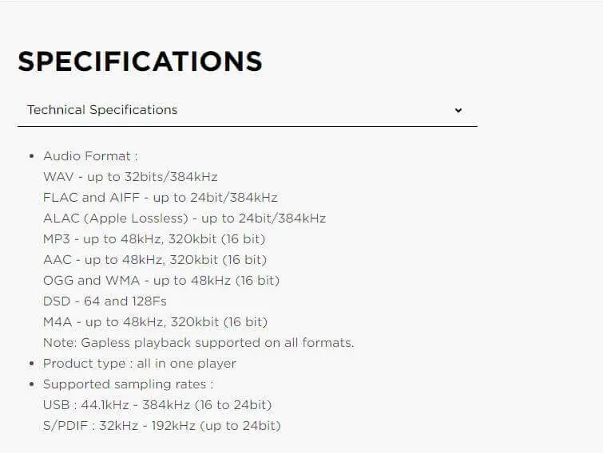Click the FLAC and AIFF specification line

161,198
